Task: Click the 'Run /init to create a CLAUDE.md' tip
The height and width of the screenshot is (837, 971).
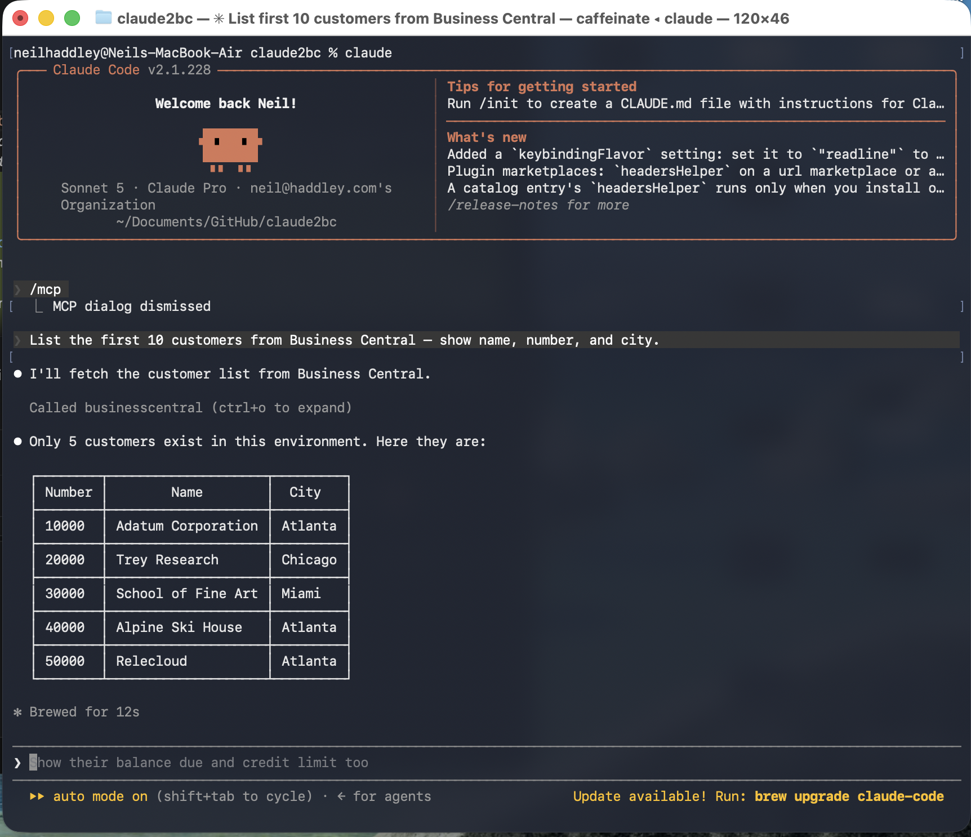Action: click(696, 104)
